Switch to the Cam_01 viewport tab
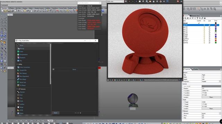 (35, 121)
